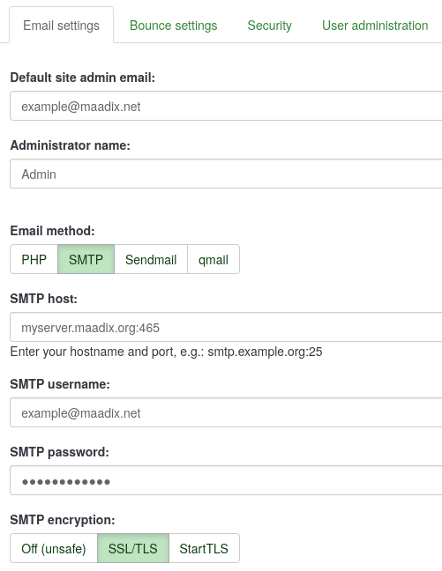Click the SMTP password field
The width and height of the screenshot is (442, 571).
(x=226, y=480)
